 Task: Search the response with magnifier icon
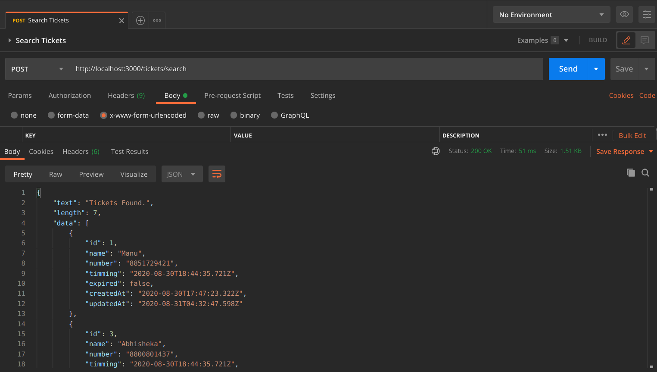(x=645, y=173)
